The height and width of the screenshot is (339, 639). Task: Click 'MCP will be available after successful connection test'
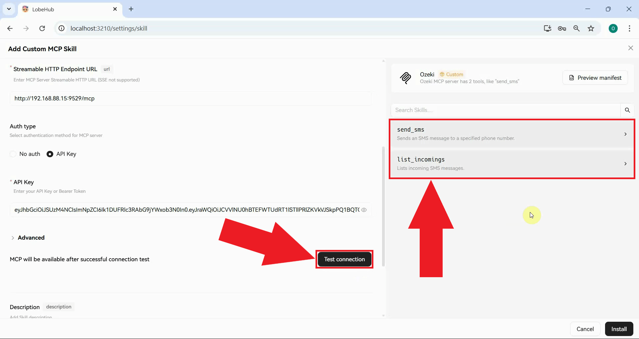coord(80,260)
